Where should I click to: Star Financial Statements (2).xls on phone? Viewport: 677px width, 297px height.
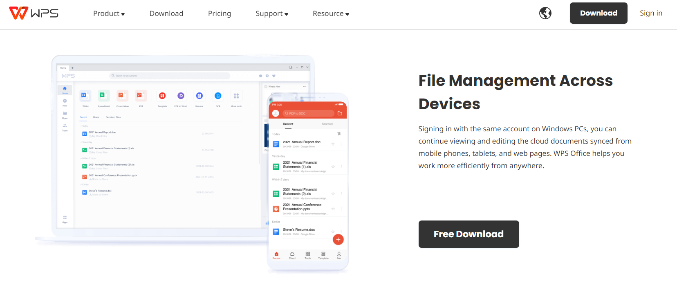click(x=333, y=193)
